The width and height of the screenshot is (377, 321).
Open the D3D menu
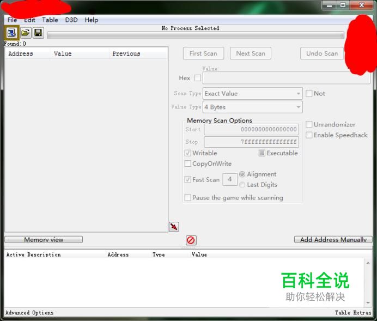click(x=71, y=20)
